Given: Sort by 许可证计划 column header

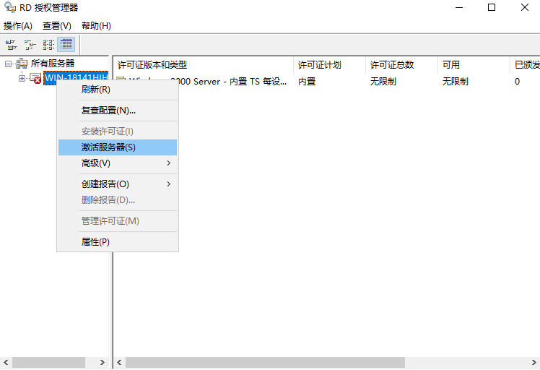Looking at the screenshot, I should (x=330, y=65).
